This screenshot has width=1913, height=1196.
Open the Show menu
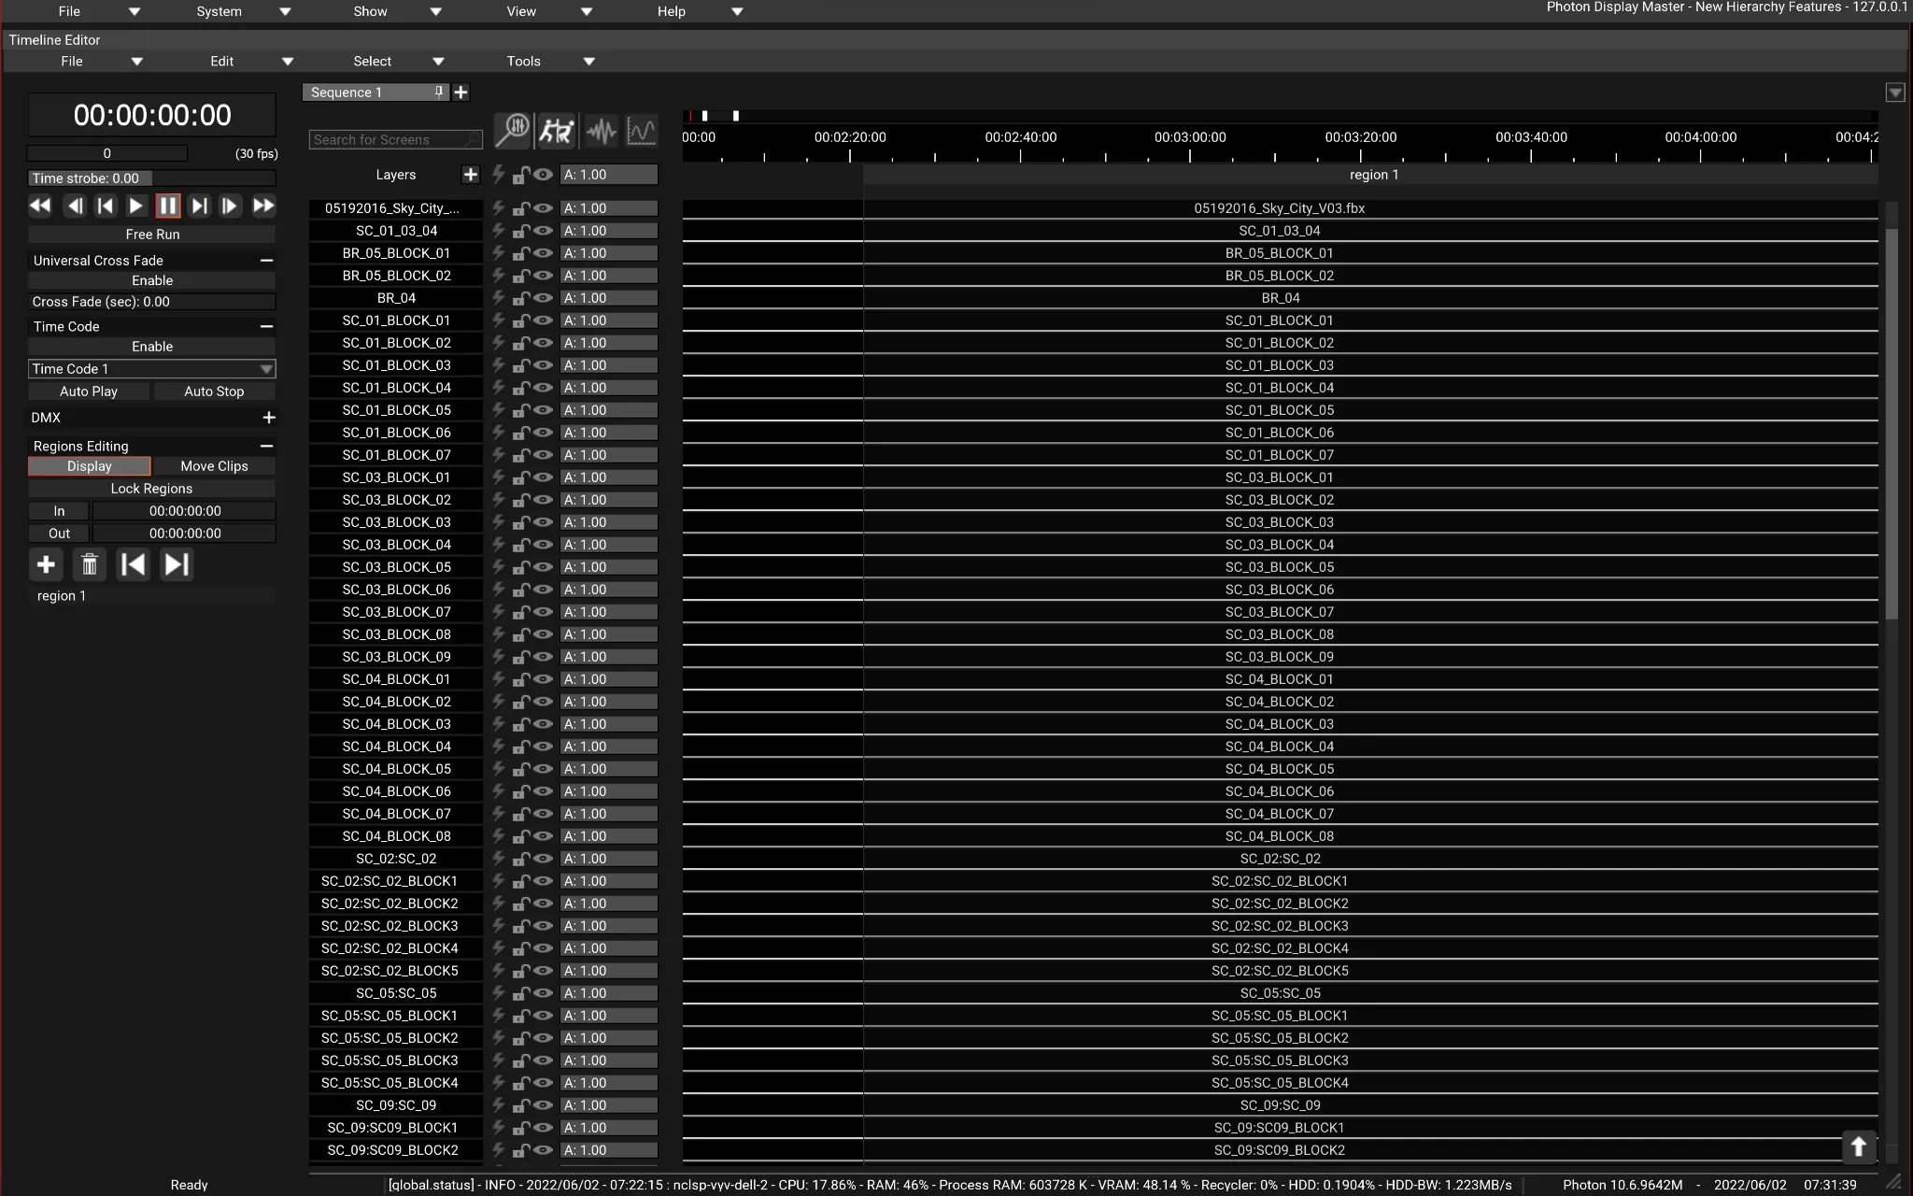click(396, 11)
